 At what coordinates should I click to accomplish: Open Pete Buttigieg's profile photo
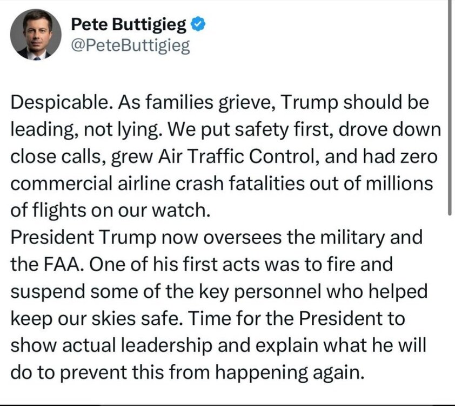[x=35, y=34]
